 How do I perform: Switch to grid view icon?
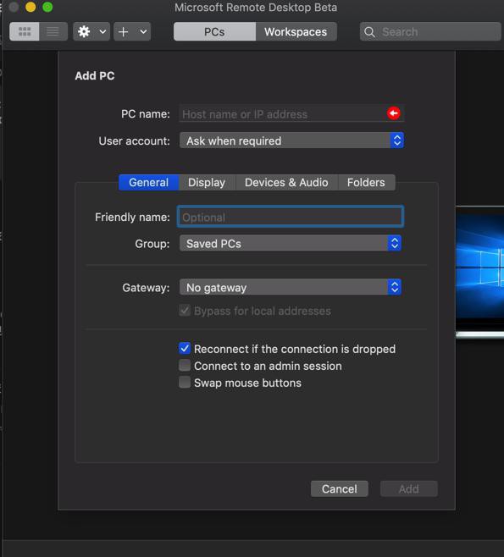(25, 31)
